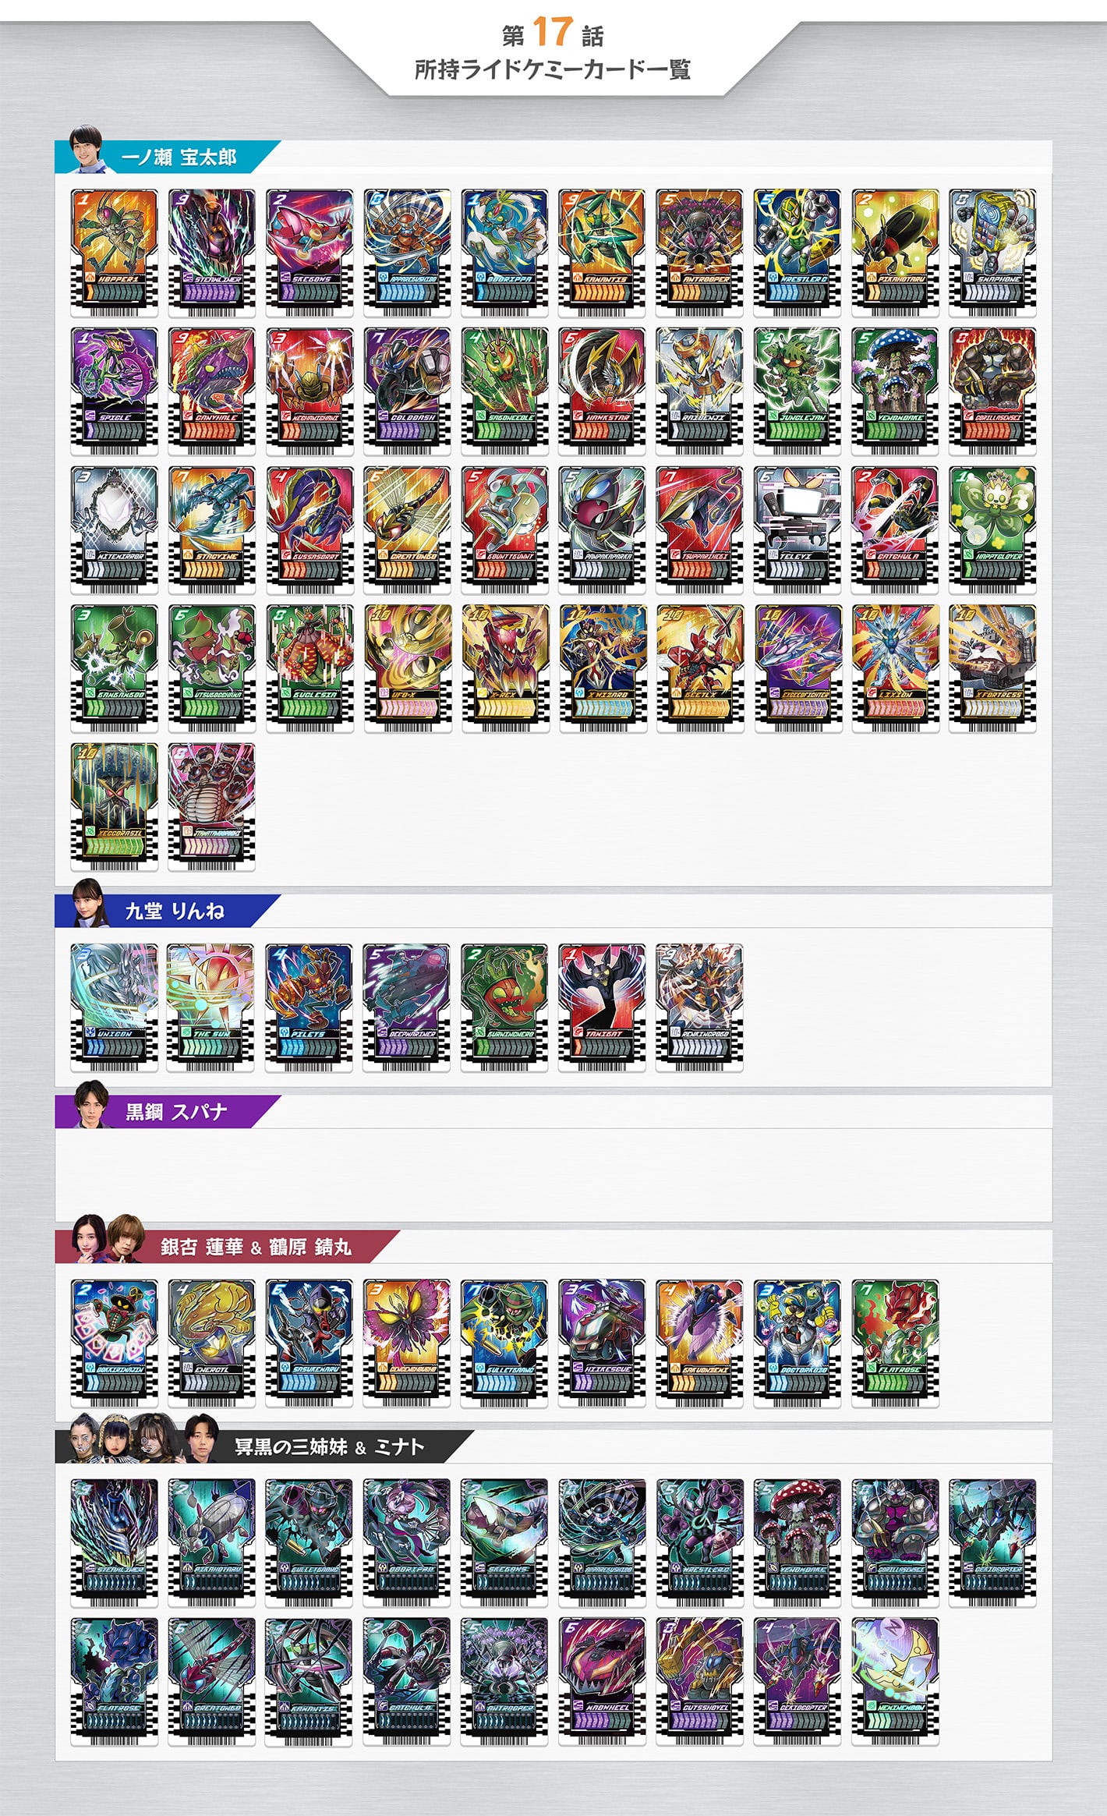Open the ODORIMAJIN card
The width and height of the screenshot is (1107, 1816).
(114, 1343)
